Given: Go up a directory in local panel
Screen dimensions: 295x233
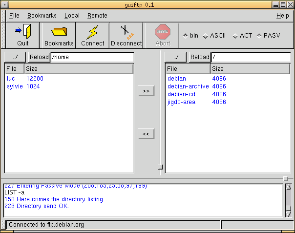Looking at the screenshot, I should tap(15, 57).
